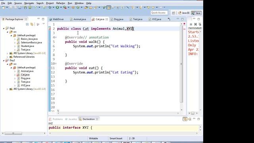
Task: Click the Print toolbar icon
Action: point(20,8)
